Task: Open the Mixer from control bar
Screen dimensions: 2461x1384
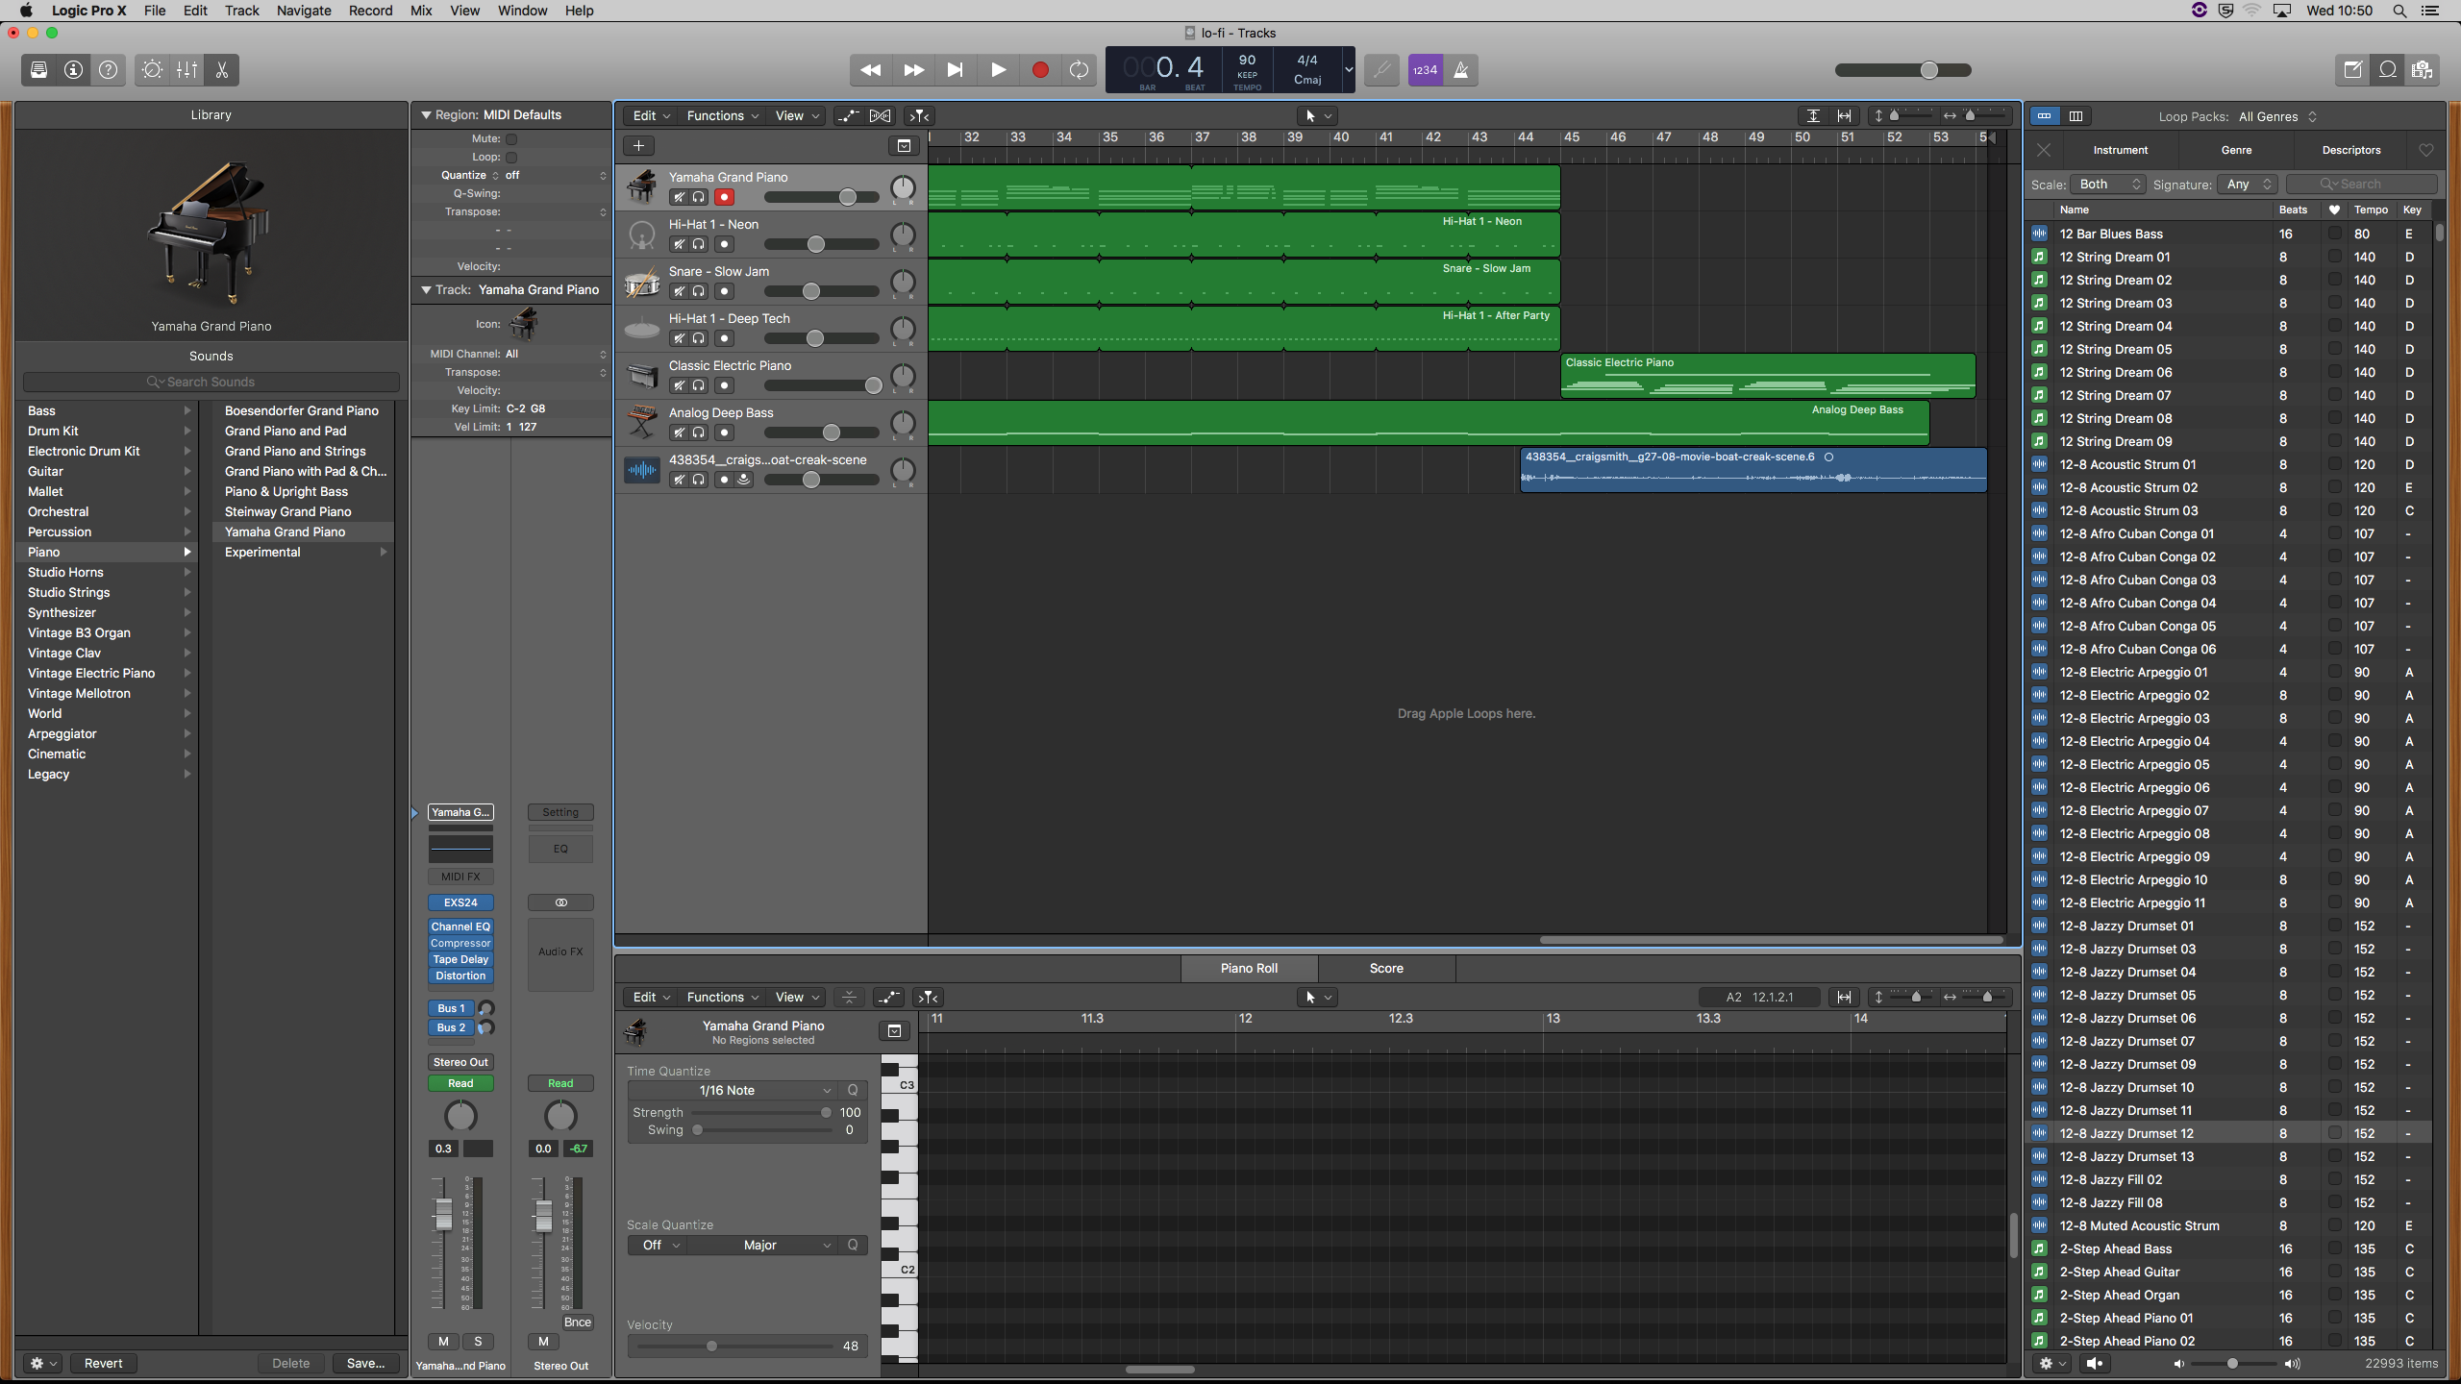Action: pos(186,70)
